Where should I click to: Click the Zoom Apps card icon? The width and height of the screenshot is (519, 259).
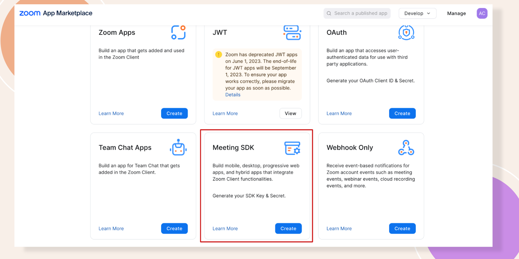pos(178,32)
